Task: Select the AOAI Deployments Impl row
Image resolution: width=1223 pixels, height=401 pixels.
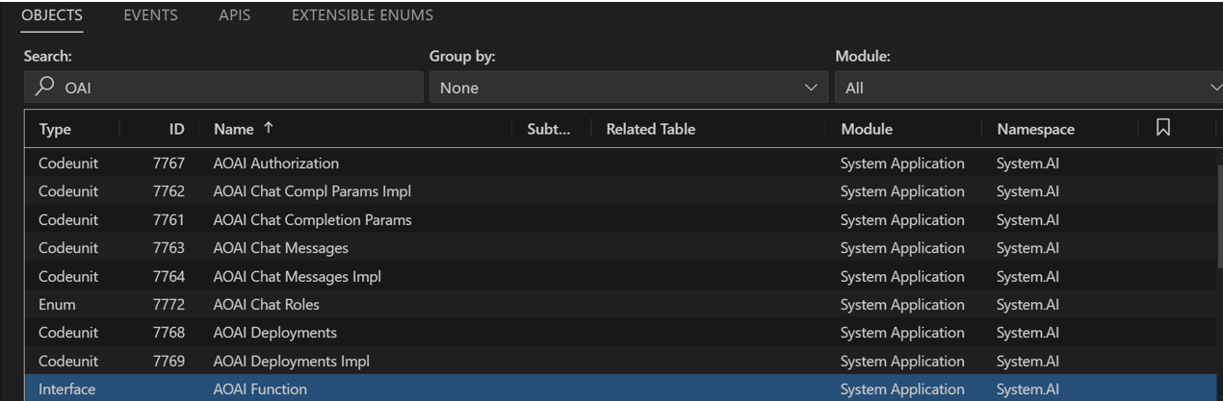Action: (x=291, y=362)
